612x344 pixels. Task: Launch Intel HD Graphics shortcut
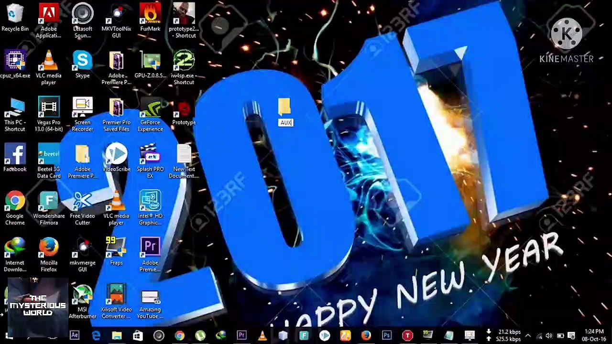pos(150,208)
